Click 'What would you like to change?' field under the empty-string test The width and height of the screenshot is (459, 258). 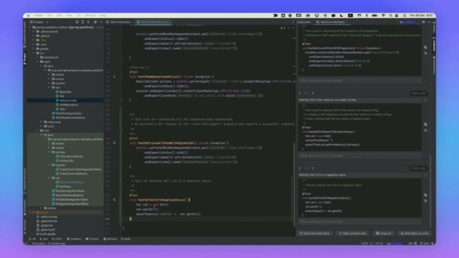pos(360,156)
